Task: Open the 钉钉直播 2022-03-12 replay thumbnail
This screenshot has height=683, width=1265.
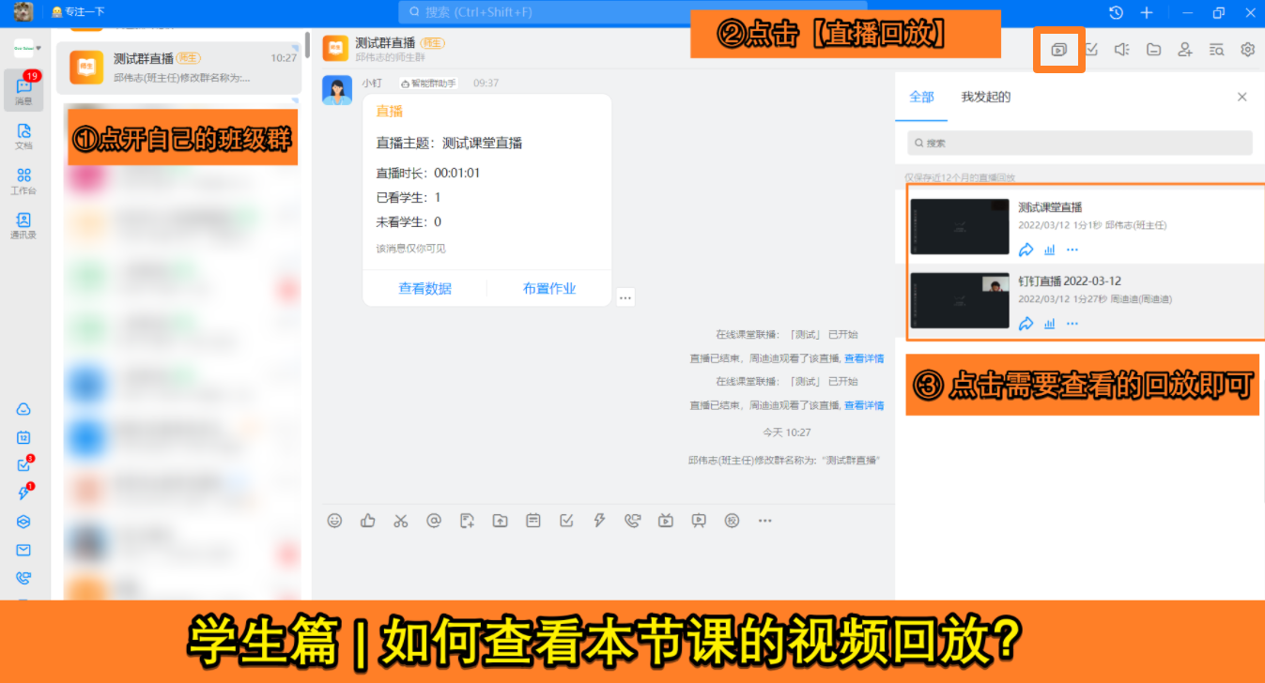Action: 960,300
